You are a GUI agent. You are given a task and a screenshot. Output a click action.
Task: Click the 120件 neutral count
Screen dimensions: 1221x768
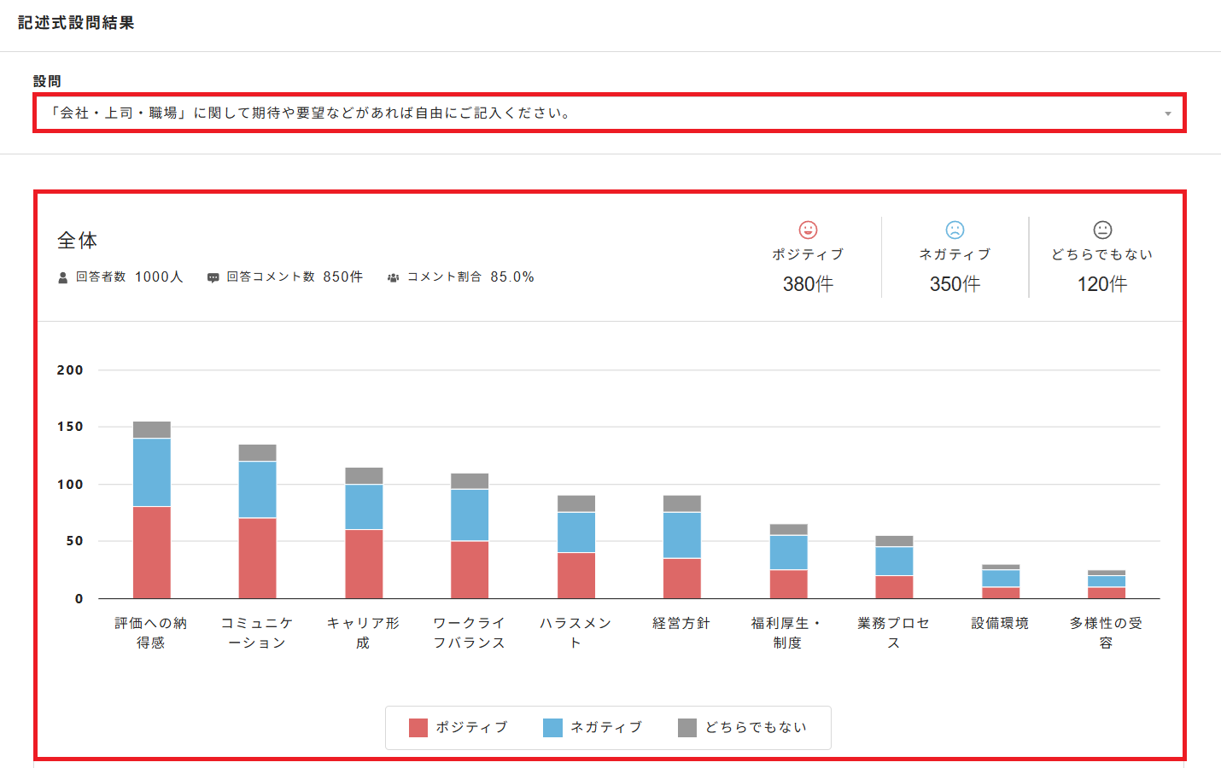point(1102,284)
